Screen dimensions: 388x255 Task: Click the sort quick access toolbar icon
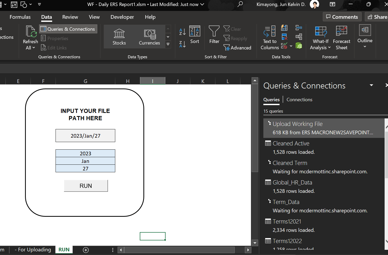(x=14, y=4)
